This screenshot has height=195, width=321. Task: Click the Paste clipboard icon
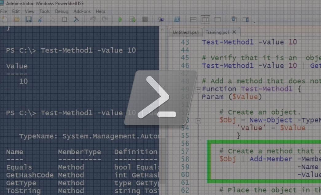pos(65,20)
